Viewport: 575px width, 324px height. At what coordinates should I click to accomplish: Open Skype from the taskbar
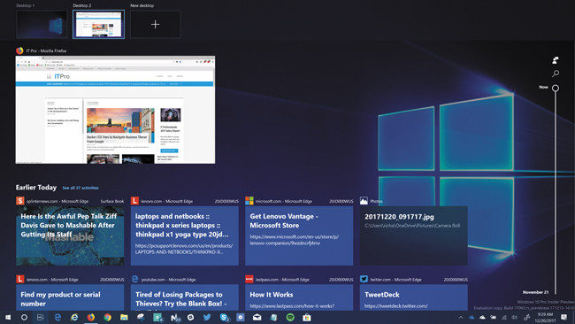point(224,318)
